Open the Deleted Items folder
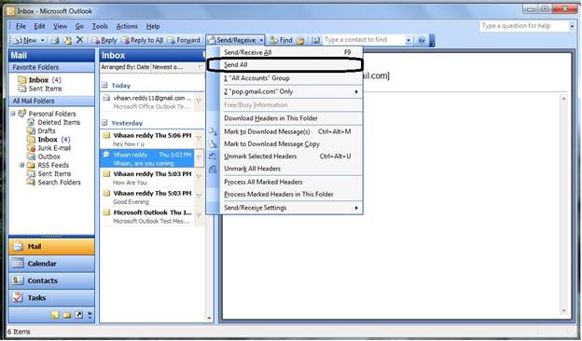This screenshot has width=582, height=341. [x=54, y=122]
